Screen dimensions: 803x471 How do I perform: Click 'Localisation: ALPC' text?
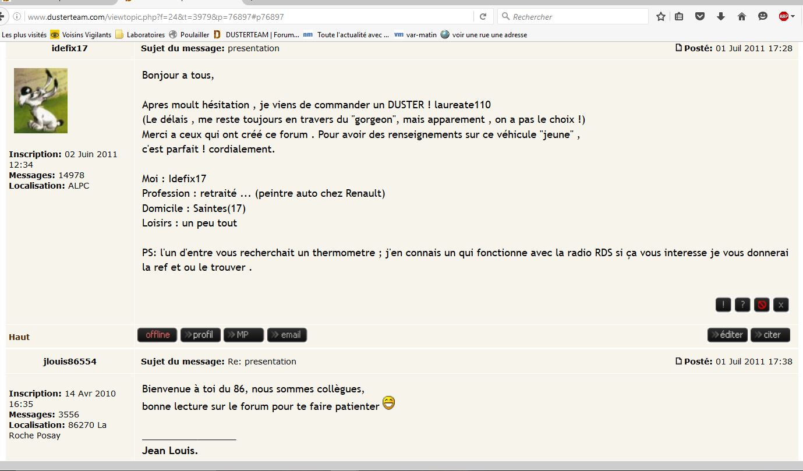49,186
